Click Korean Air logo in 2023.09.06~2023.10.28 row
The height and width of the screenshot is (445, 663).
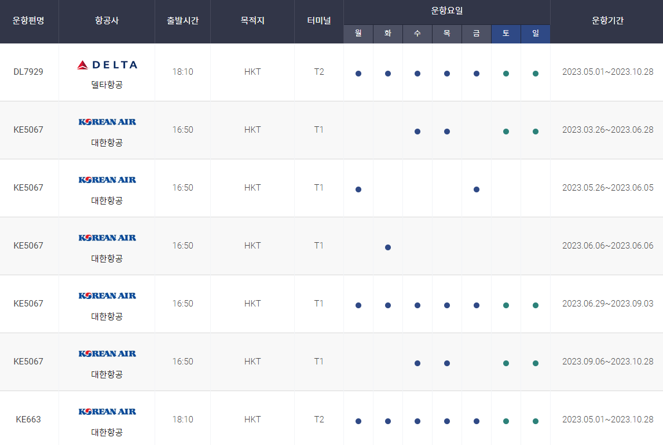click(107, 353)
